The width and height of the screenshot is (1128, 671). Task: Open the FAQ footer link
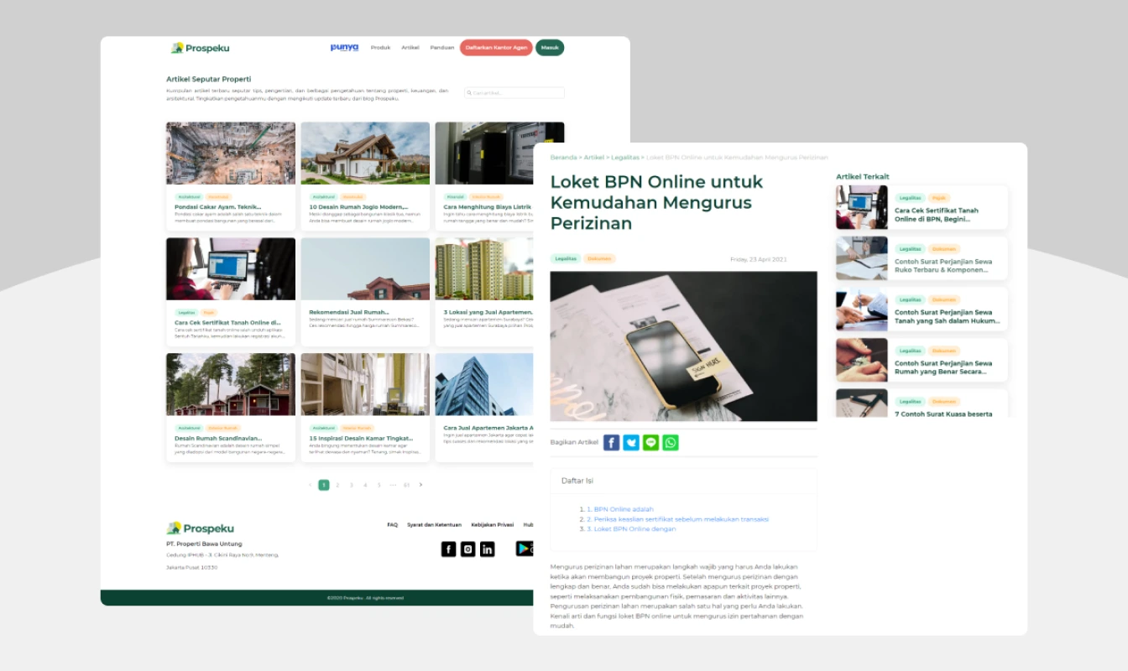(x=392, y=525)
